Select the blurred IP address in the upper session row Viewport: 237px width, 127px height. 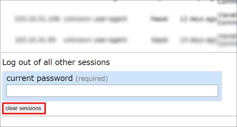(x=37, y=19)
